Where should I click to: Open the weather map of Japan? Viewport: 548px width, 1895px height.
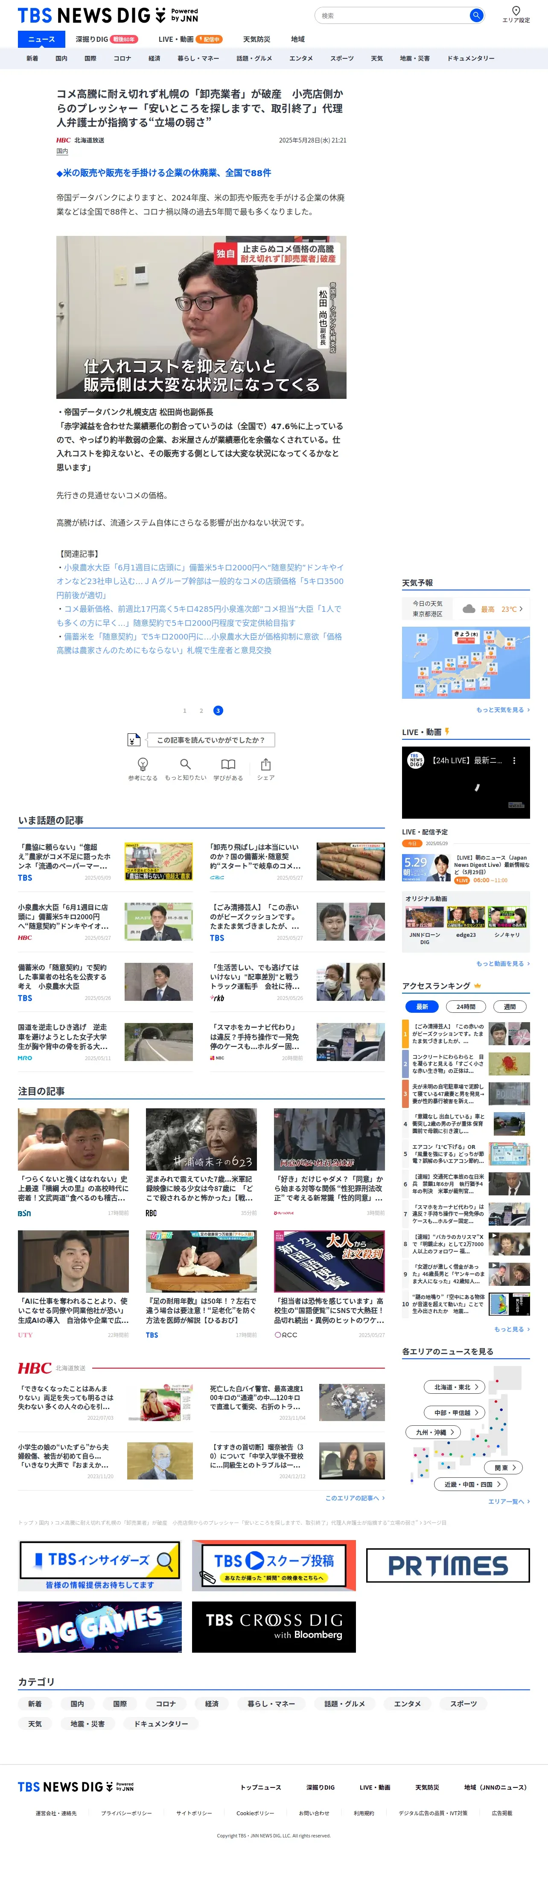coord(466,663)
